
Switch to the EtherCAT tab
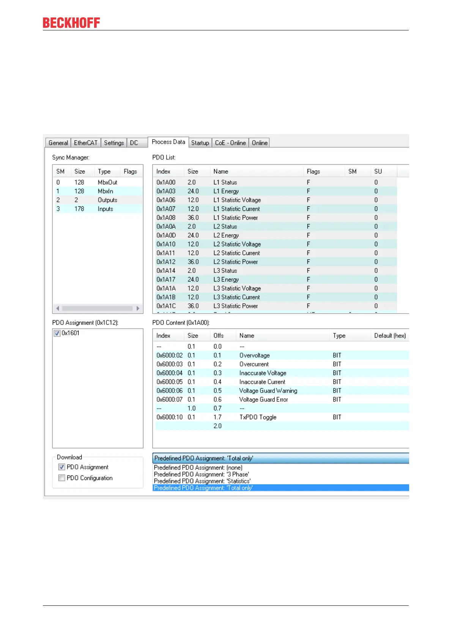pyautogui.click(x=86, y=143)
